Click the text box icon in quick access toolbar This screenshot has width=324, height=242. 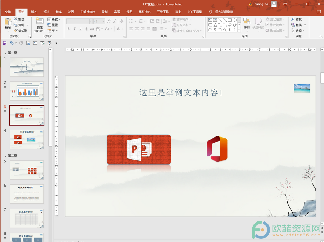(x=35, y=43)
